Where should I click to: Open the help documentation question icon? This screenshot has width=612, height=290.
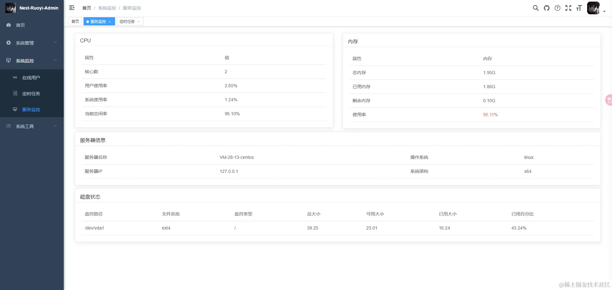557,8
